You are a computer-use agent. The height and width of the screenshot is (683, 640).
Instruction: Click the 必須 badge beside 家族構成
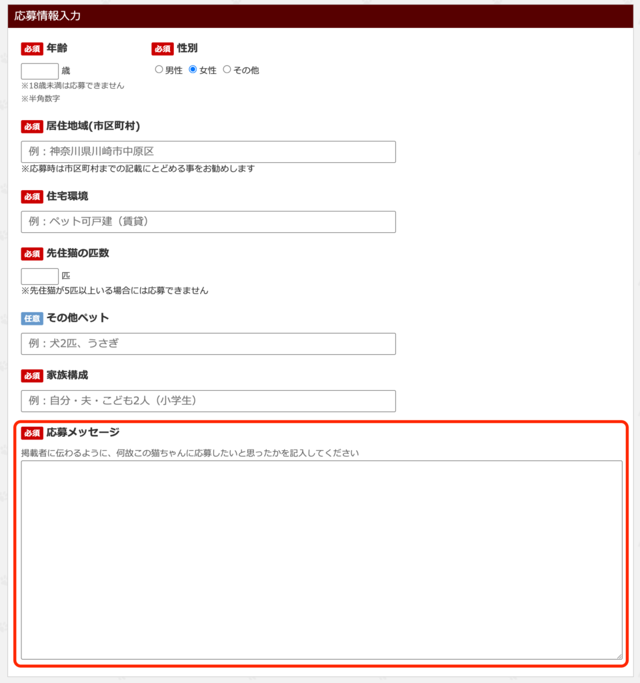(32, 376)
